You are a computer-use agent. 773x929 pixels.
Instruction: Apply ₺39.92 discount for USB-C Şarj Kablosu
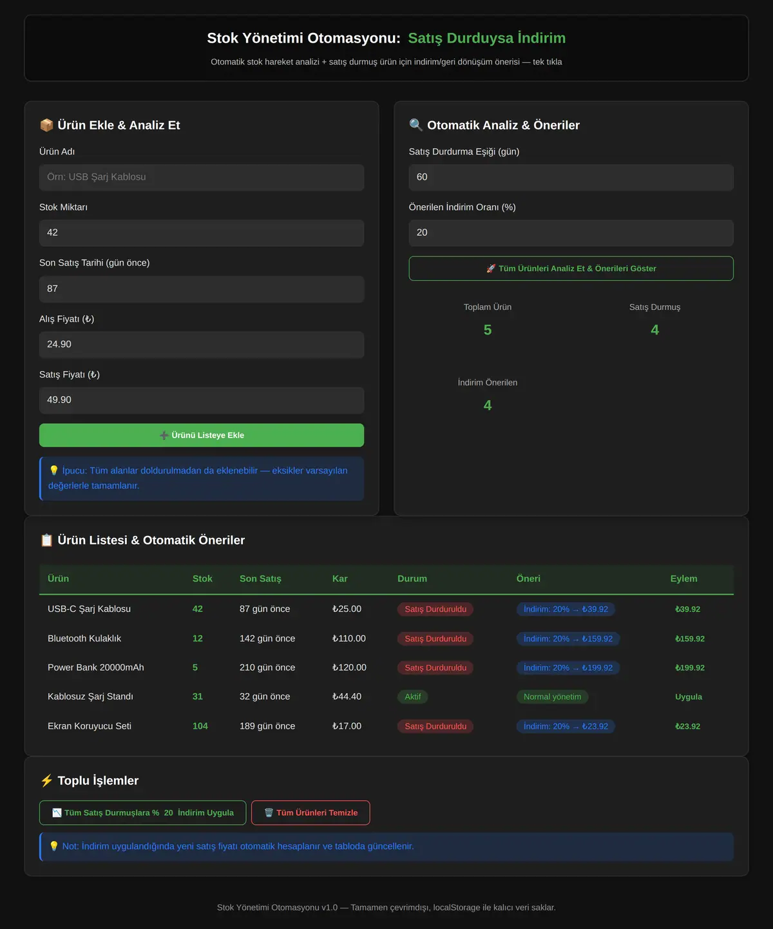point(687,609)
